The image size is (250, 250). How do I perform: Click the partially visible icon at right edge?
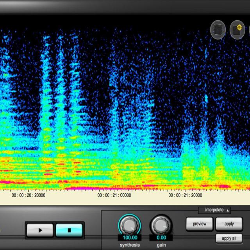[x=248, y=30]
